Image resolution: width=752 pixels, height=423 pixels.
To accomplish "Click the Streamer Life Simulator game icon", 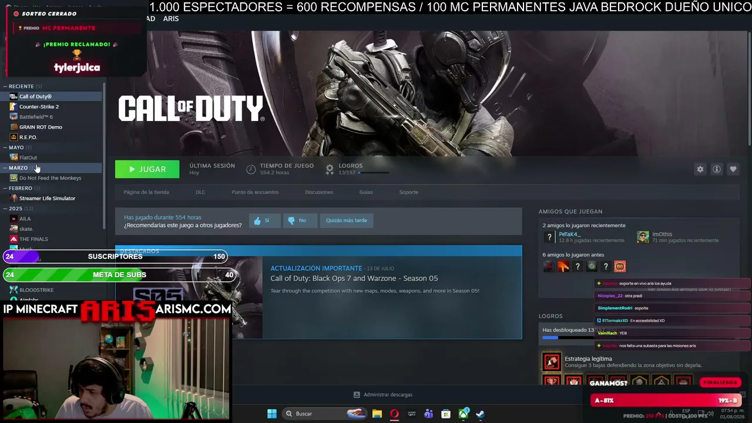I will pyautogui.click(x=14, y=199).
